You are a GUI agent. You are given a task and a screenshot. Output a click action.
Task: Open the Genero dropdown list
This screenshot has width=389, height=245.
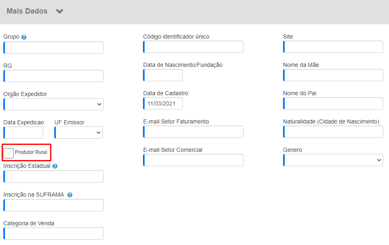pyautogui.click(x=333, y=160)
